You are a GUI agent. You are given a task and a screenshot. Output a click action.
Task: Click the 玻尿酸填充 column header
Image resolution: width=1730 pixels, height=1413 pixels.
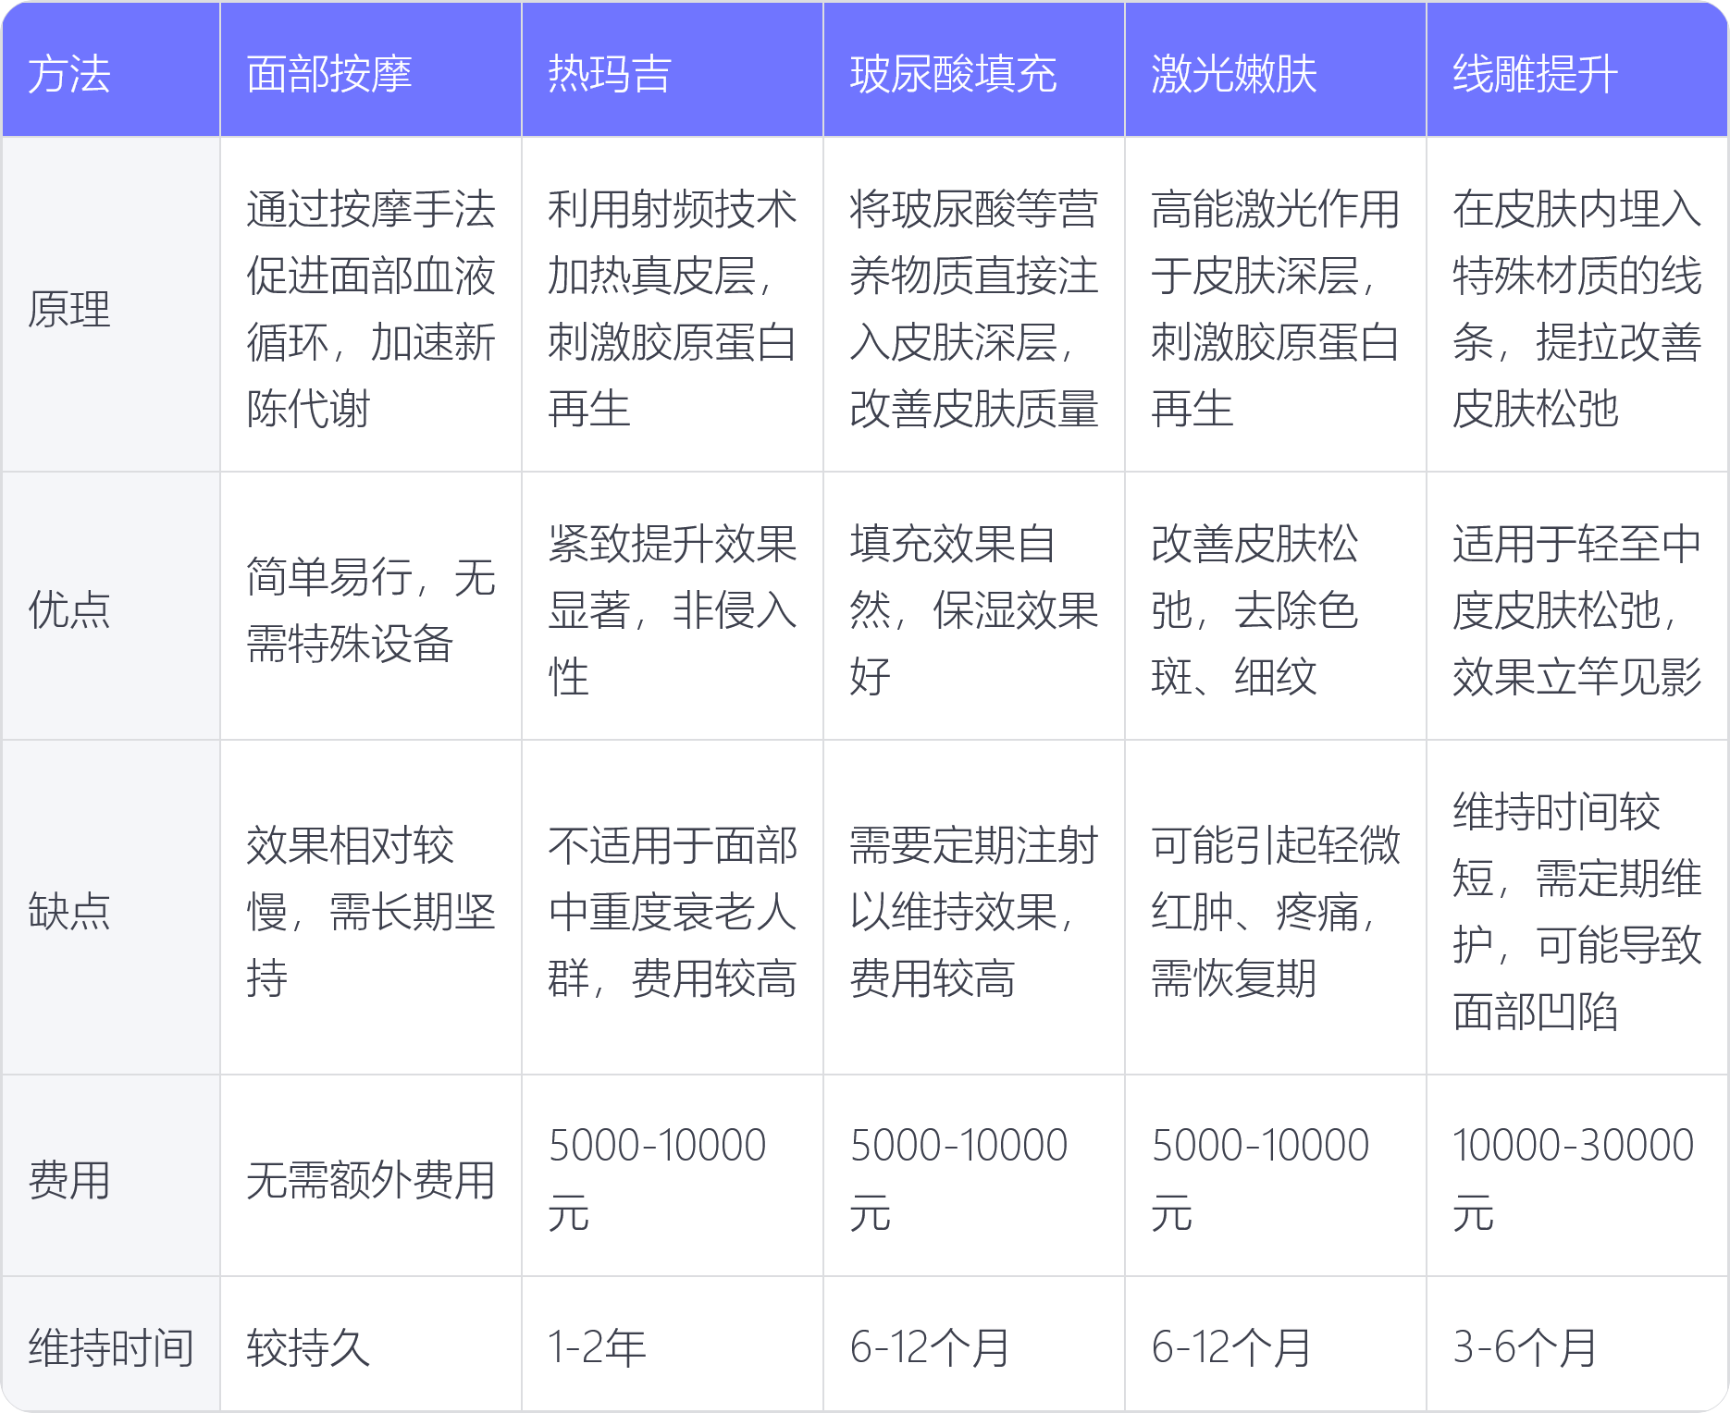click(974, 70)
